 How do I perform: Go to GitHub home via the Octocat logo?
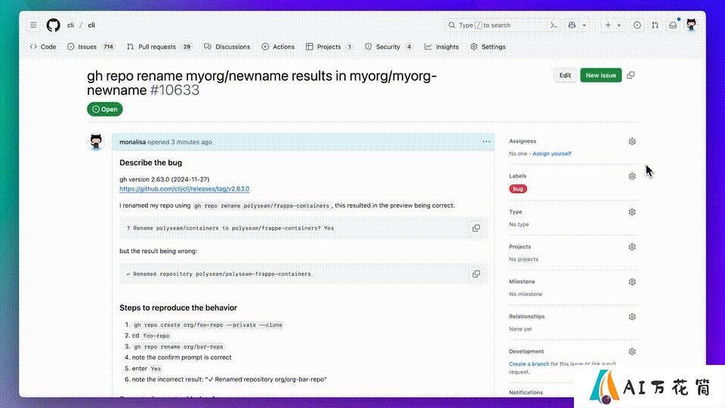pyautogui.click(x=53, y=25)
